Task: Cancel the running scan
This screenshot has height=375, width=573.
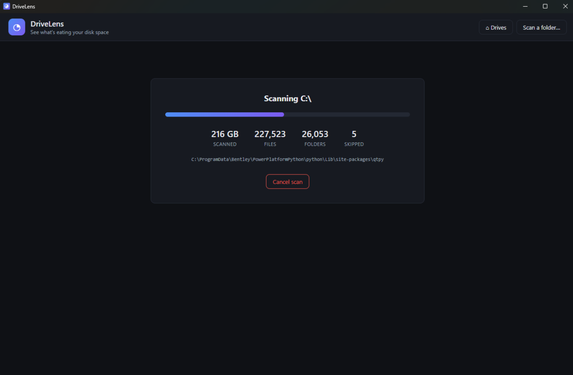Action: point(287,182)
